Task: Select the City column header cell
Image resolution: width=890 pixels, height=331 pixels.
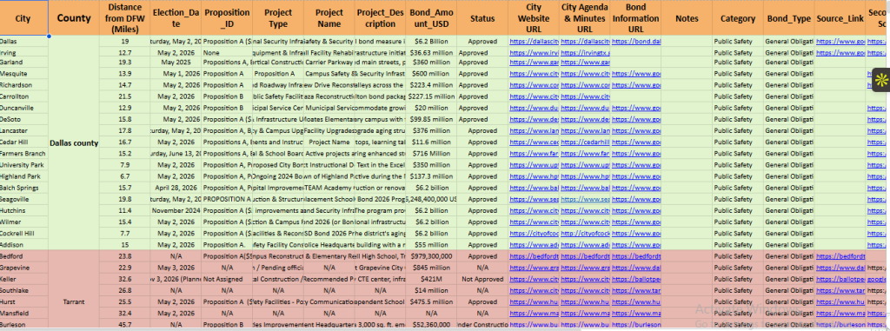Action: (24, 18)
